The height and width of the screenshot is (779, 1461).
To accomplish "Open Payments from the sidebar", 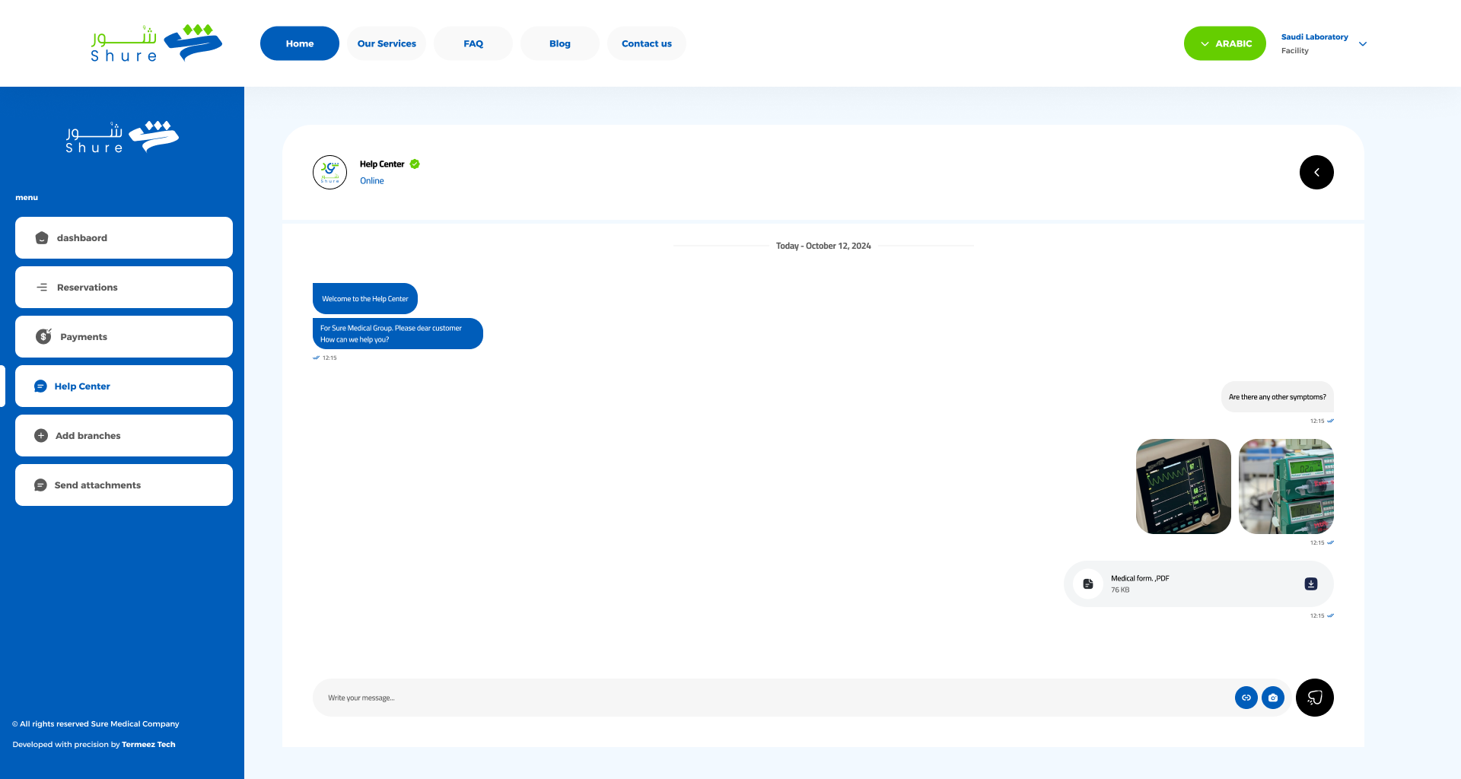I will [x=124, y=337].
